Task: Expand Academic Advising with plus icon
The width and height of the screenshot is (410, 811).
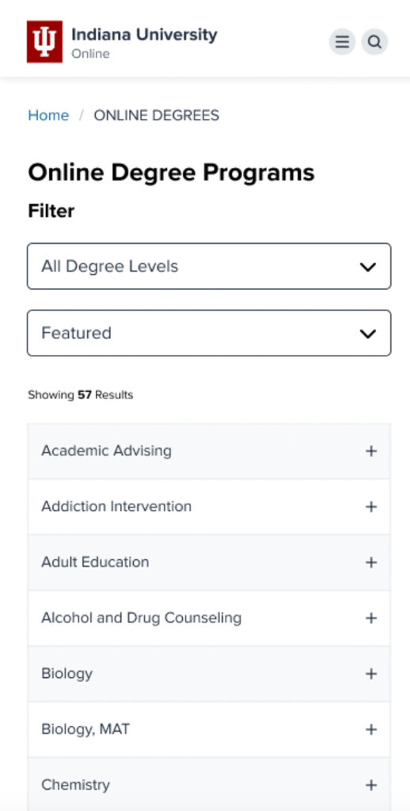Action: (x=370, y=451)
